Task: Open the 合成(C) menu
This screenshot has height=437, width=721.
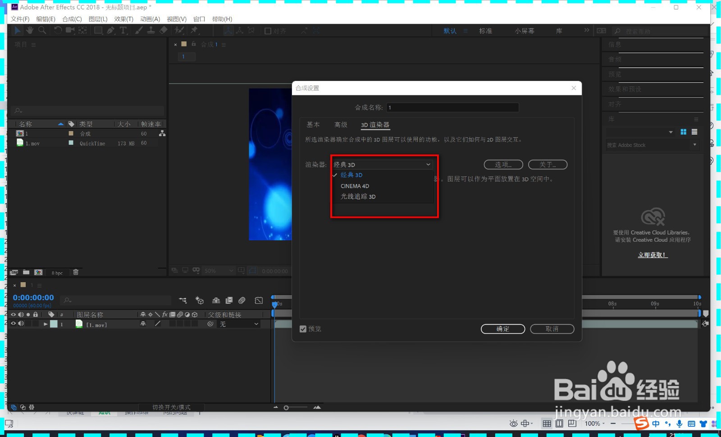Action: (x=72, y=19)
